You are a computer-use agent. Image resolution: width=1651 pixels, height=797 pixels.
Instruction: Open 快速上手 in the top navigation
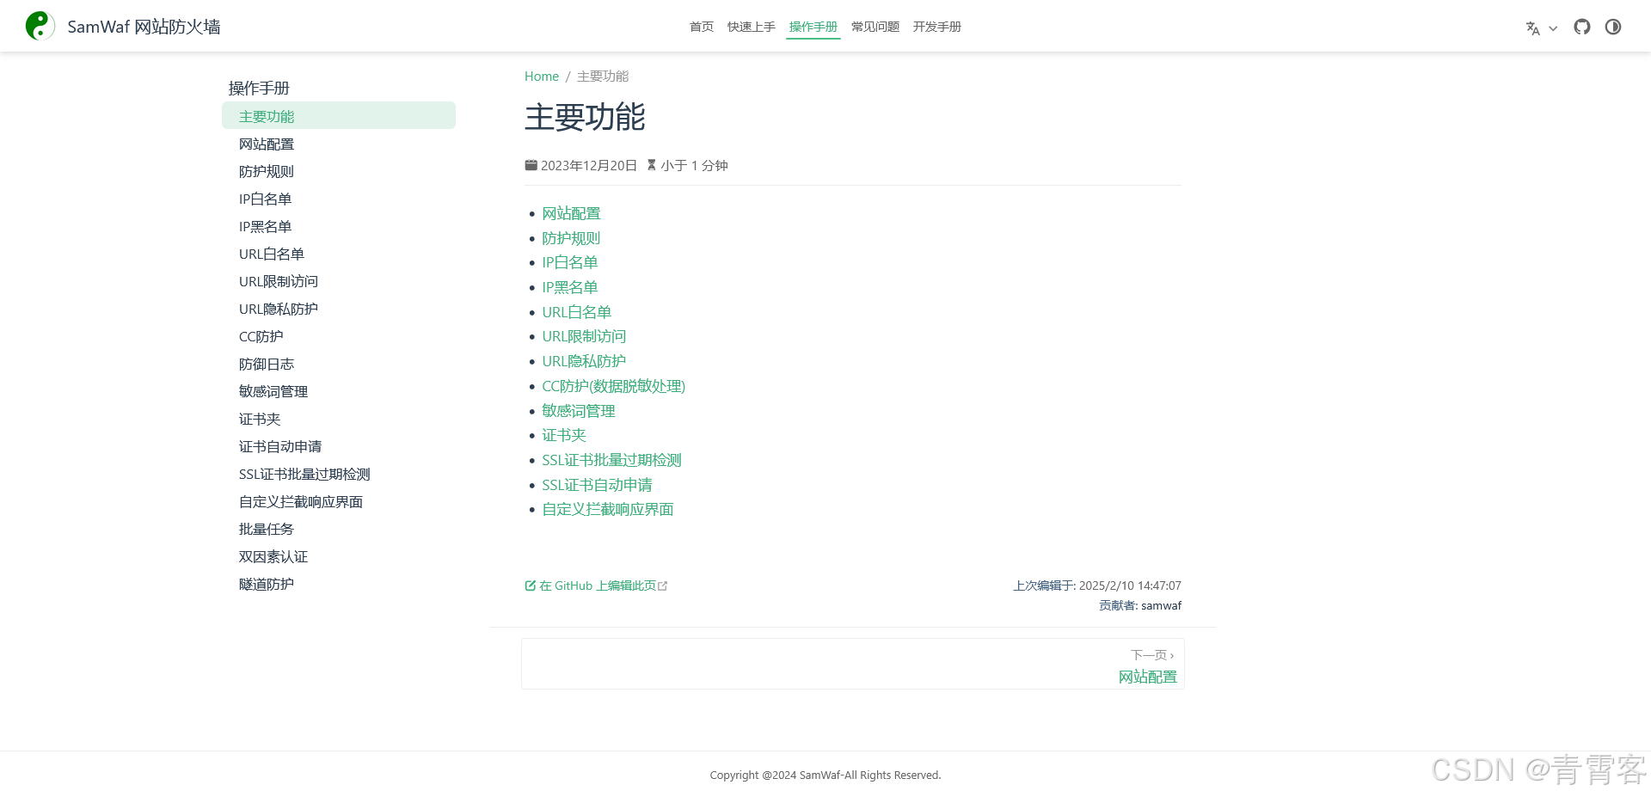click(x=752, y=27)
